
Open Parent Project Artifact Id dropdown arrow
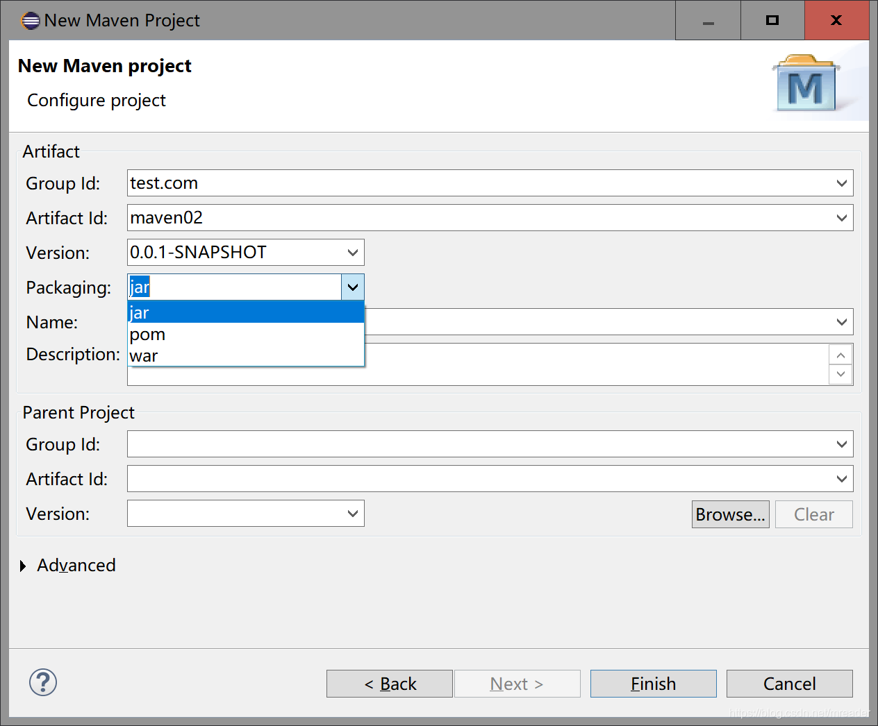pyautogui.click(x=841, y=479)
